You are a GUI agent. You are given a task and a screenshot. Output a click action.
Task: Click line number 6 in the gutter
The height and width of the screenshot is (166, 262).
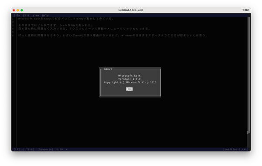pyautogui.click(x=13, y=36)
